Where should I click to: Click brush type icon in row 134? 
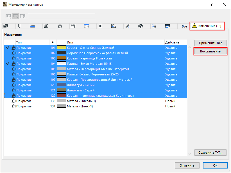[13, 106]
